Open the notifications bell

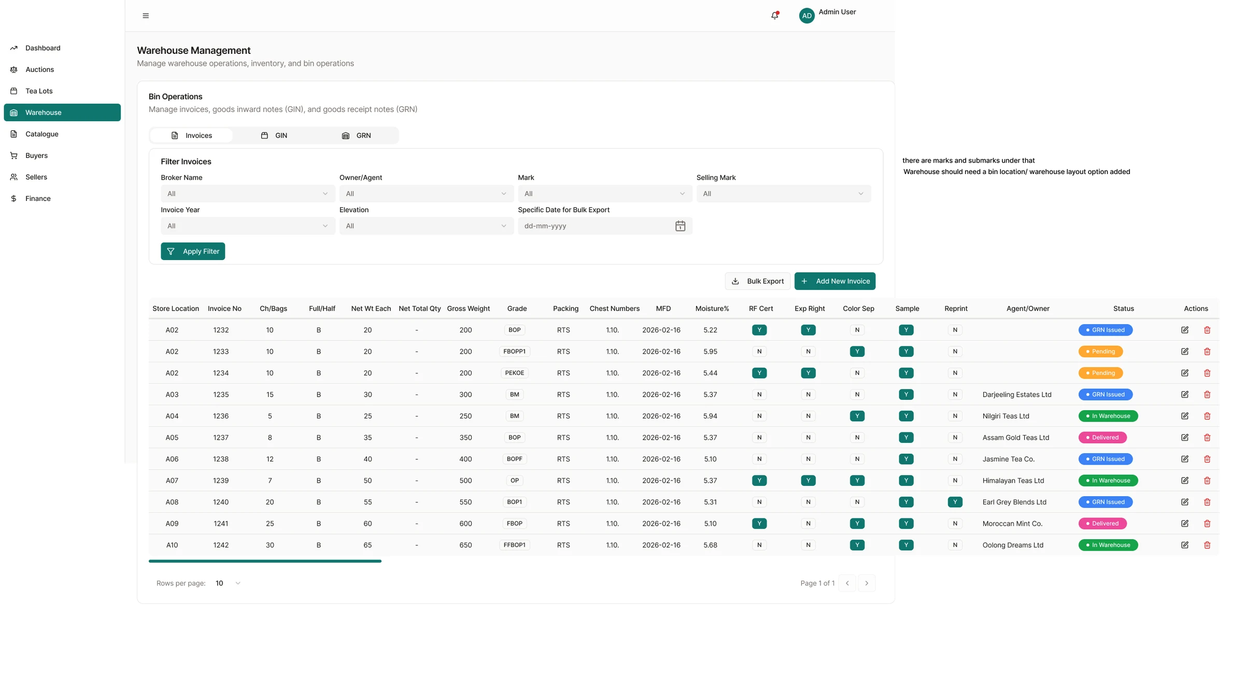pyautogui.click(x=774, y=16)
